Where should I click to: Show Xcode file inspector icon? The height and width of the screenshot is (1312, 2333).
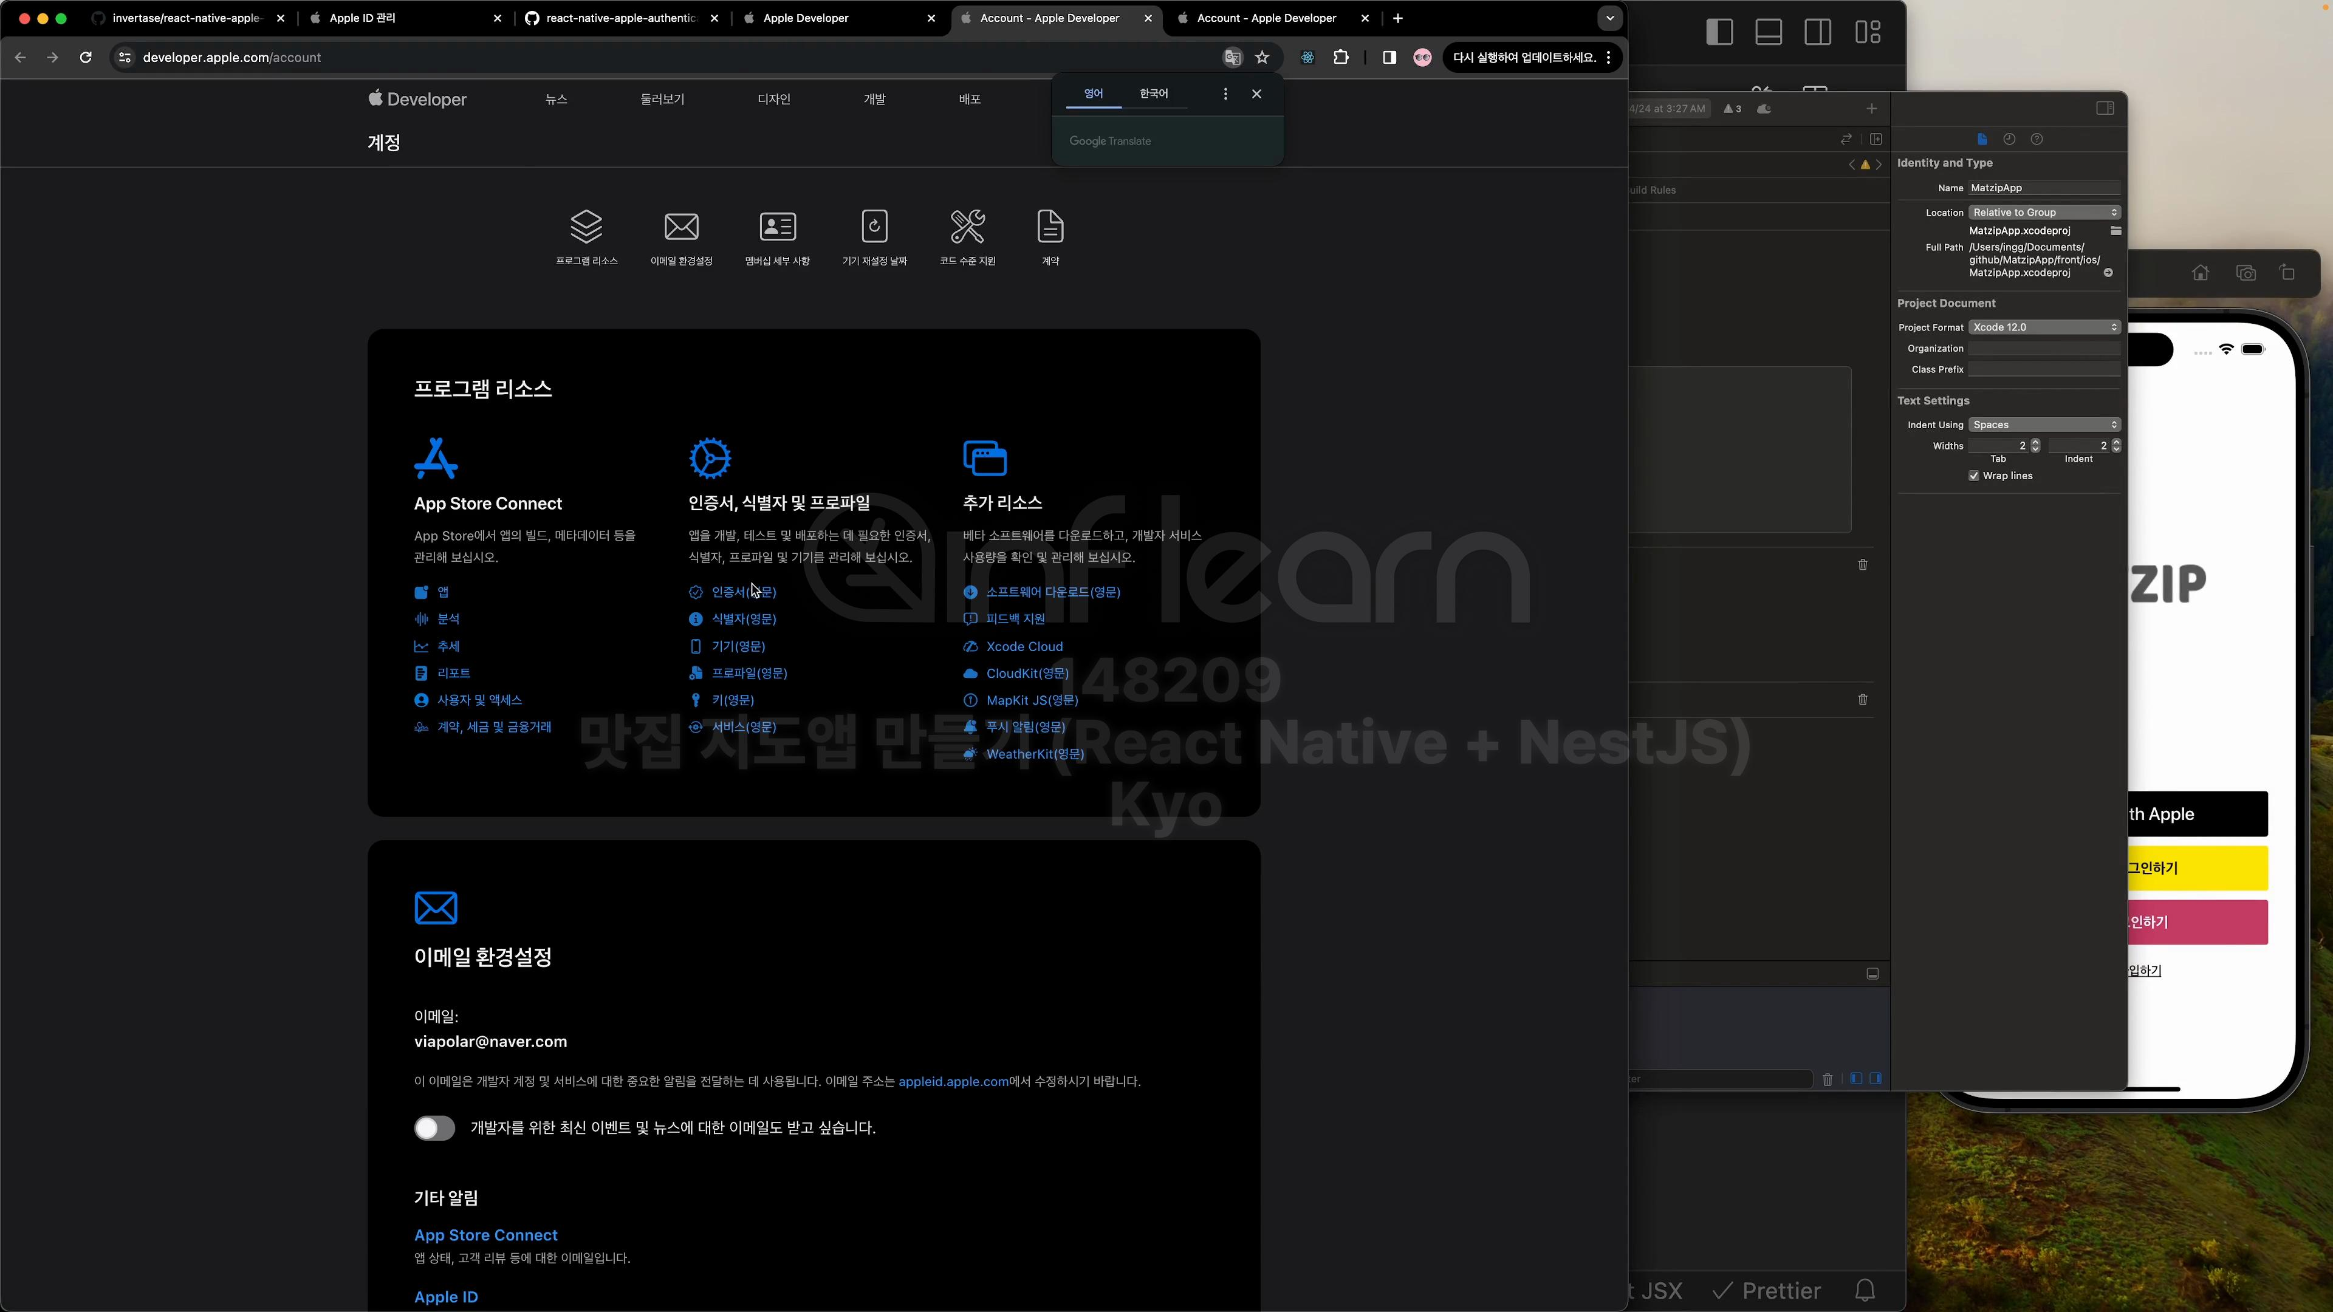[x=1982, y=140]
